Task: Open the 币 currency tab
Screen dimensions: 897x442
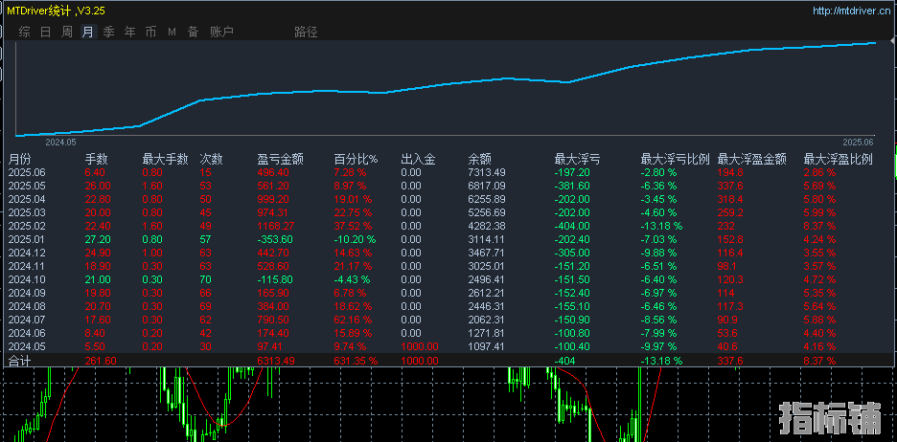Action: tap(150, 32)
